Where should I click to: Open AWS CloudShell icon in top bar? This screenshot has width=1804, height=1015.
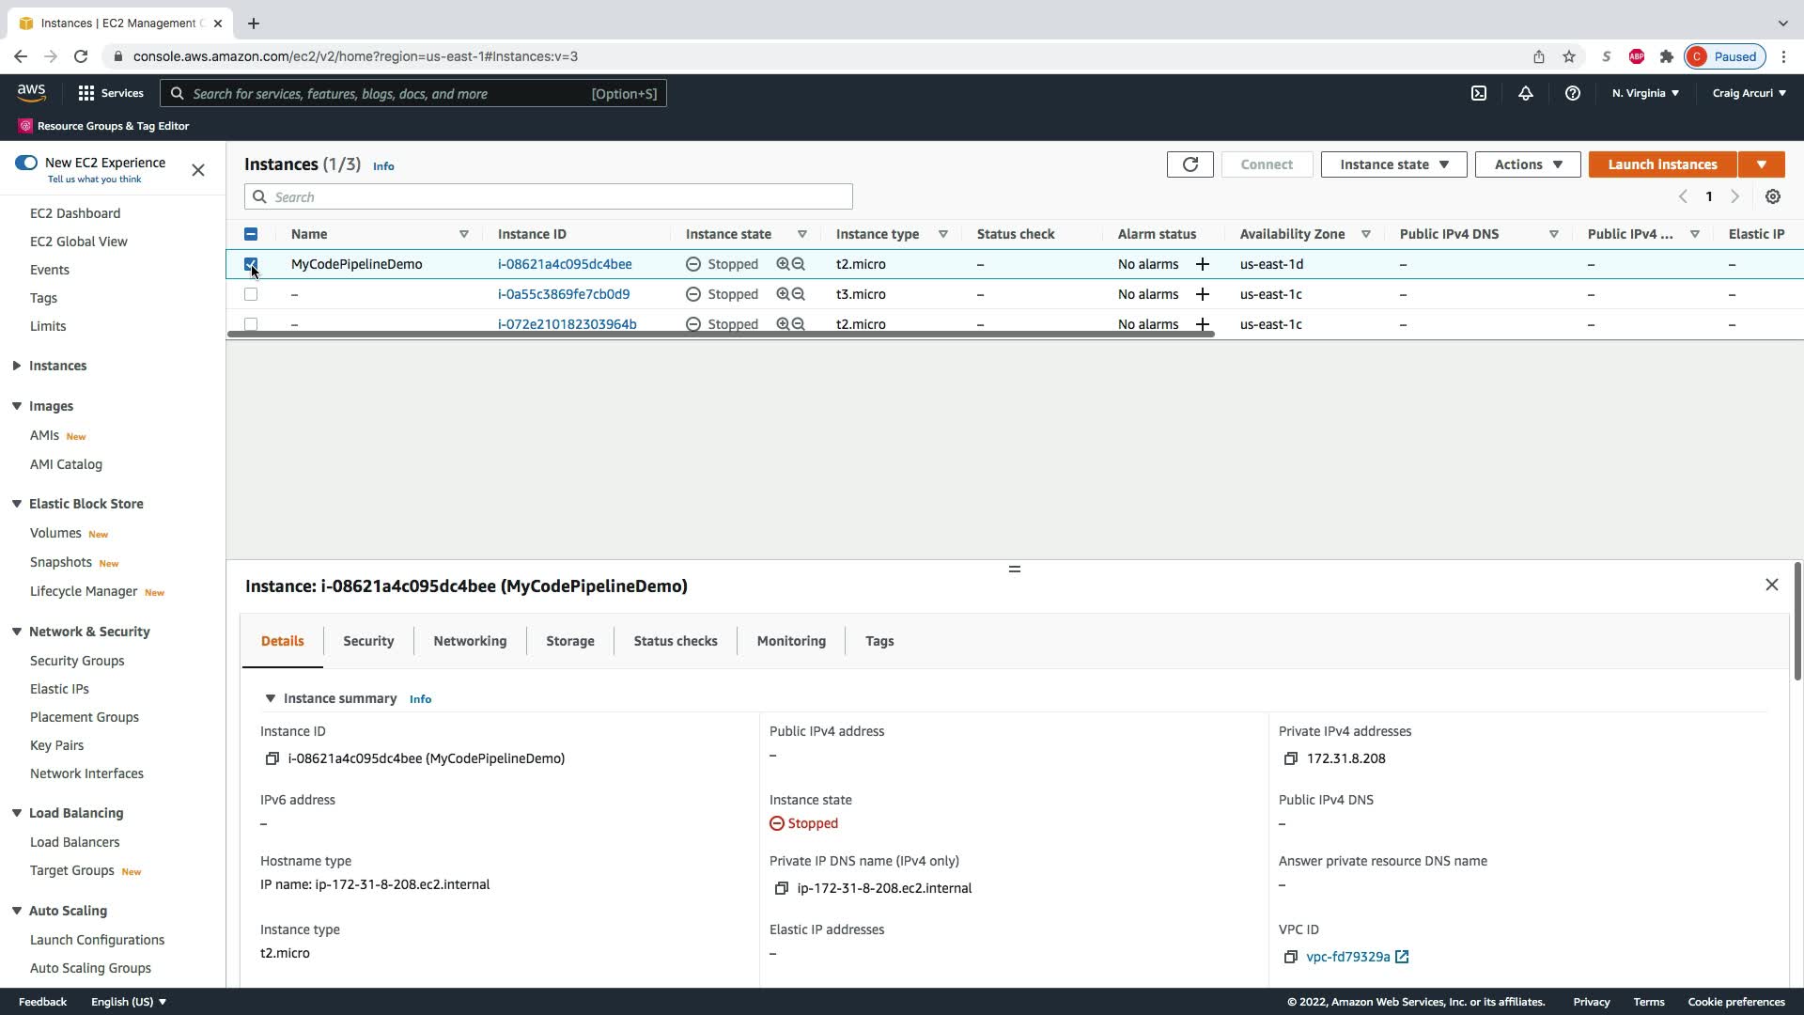tap(1478, 93)
